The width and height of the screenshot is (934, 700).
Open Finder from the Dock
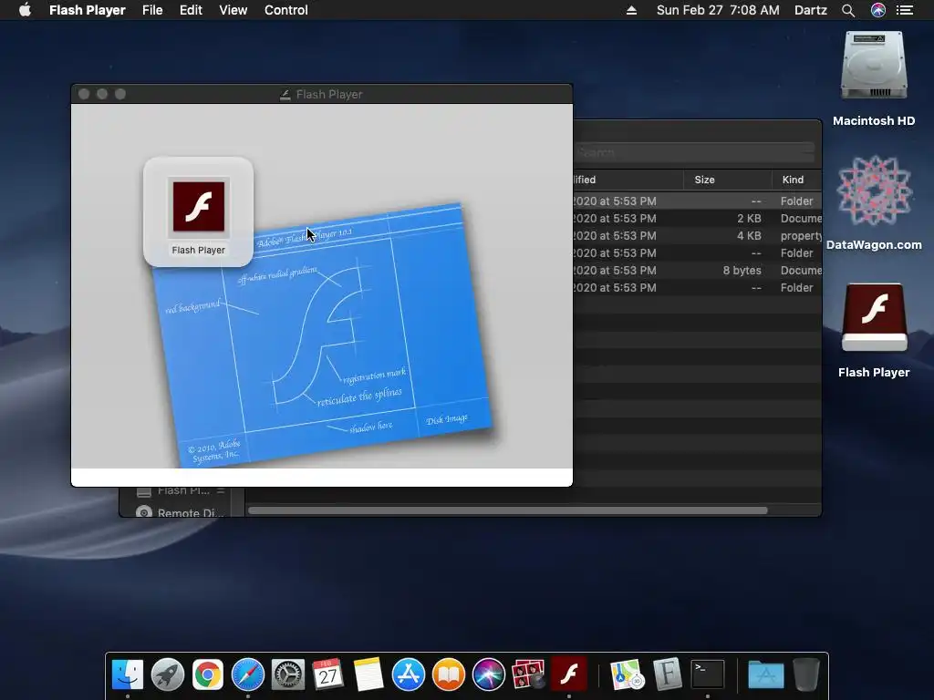coord(128,675)
